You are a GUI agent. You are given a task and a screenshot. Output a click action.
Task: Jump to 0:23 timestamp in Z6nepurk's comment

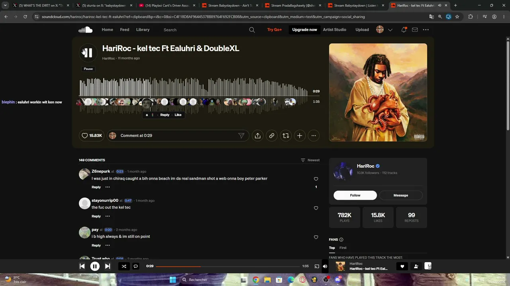[x=120, y=172]
